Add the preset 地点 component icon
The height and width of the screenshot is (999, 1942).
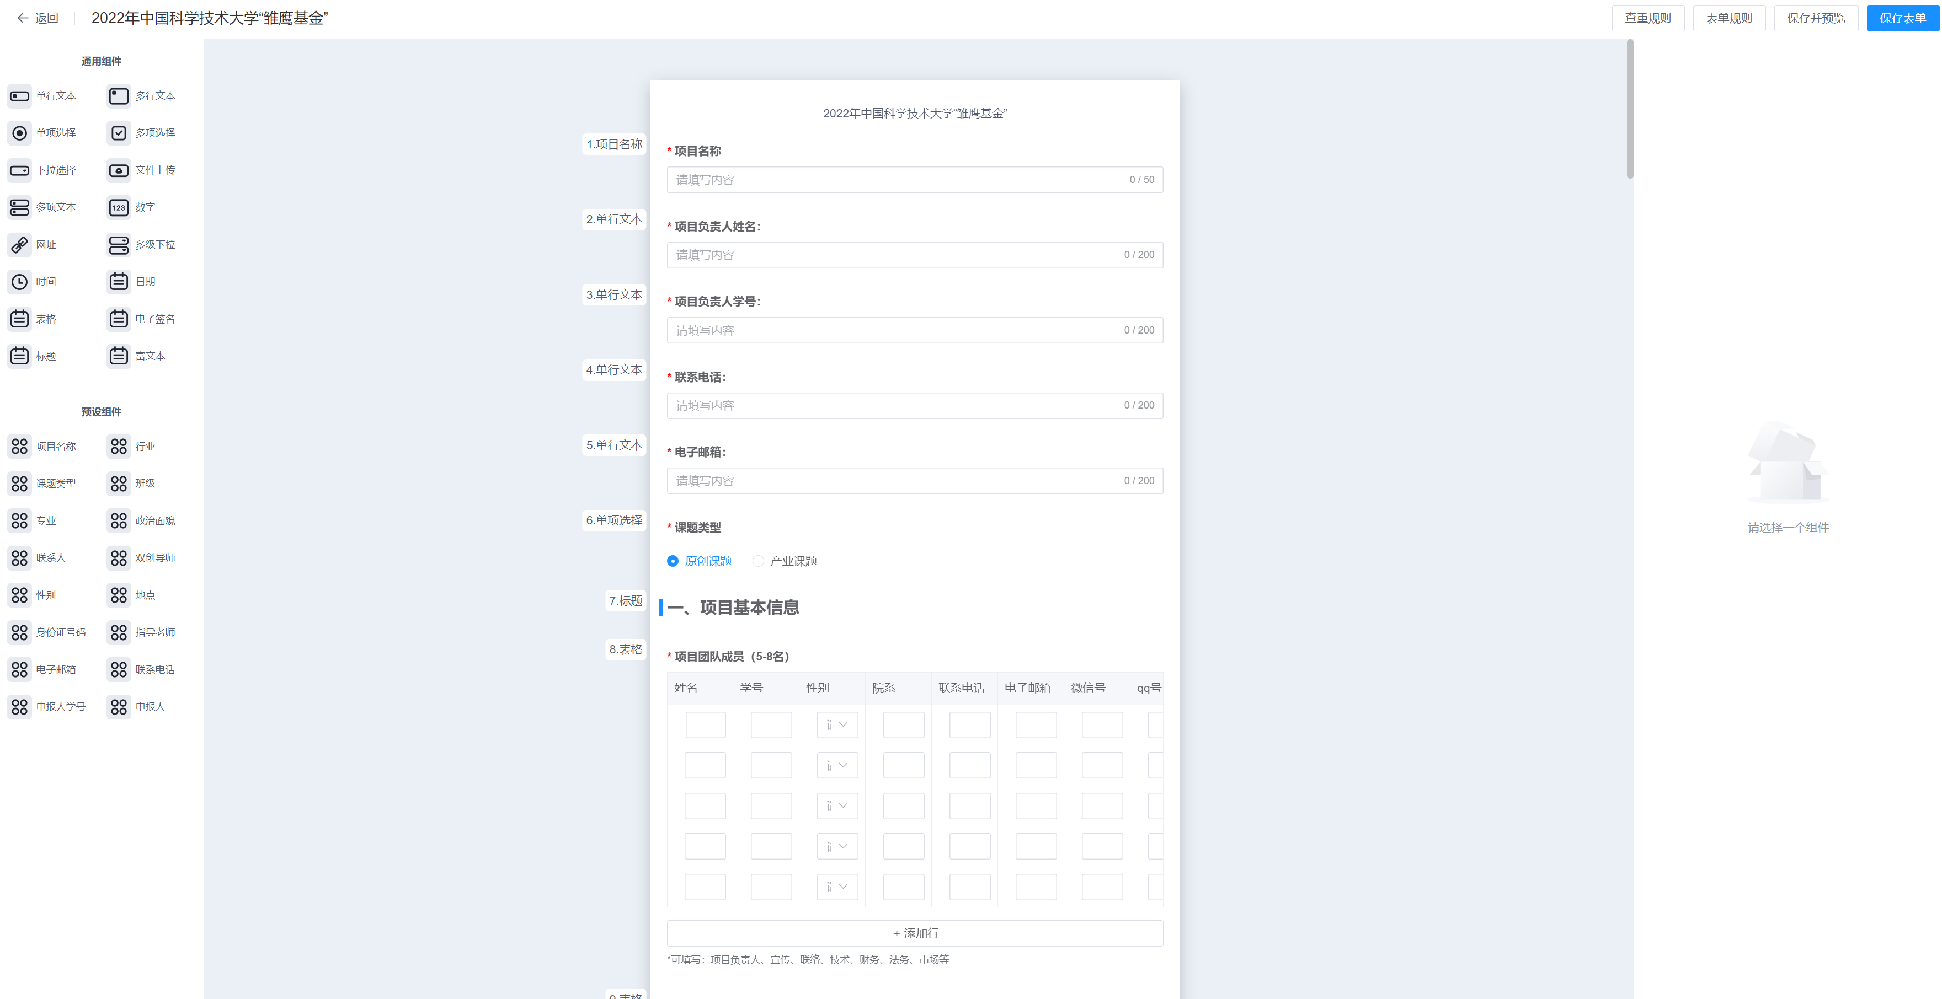[119, 595]
